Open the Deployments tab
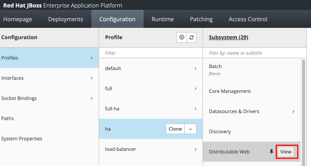 pos(66,19)
